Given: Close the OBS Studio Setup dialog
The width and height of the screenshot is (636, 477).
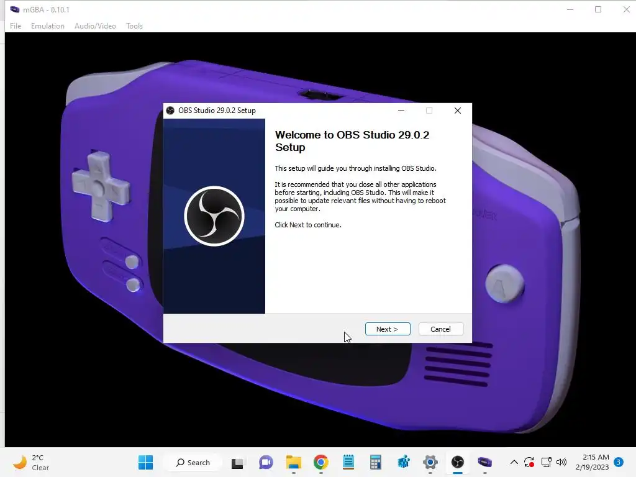Looking at the screenshot, I should pos(458,111).
